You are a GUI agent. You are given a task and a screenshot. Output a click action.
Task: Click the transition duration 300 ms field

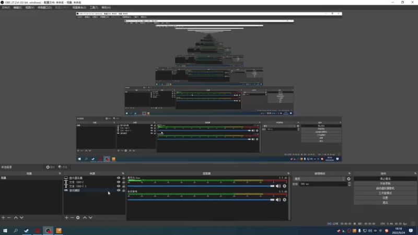[323, 184]
